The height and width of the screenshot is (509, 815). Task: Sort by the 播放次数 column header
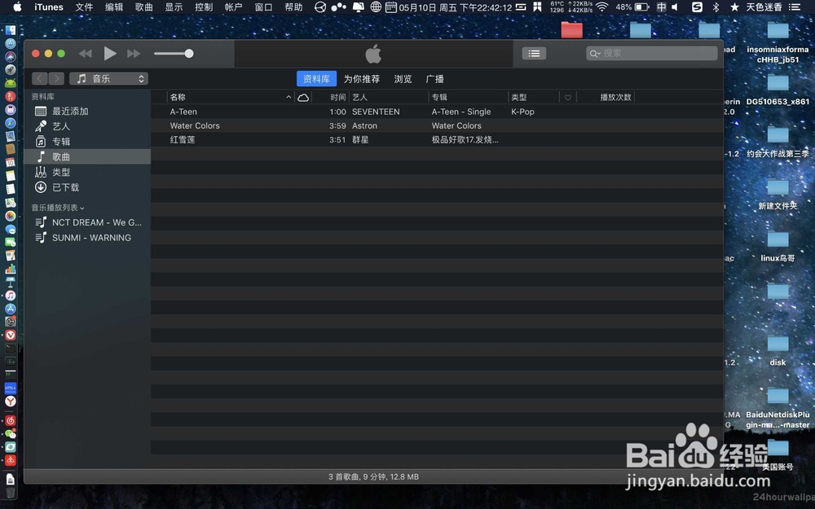[606, 97]
